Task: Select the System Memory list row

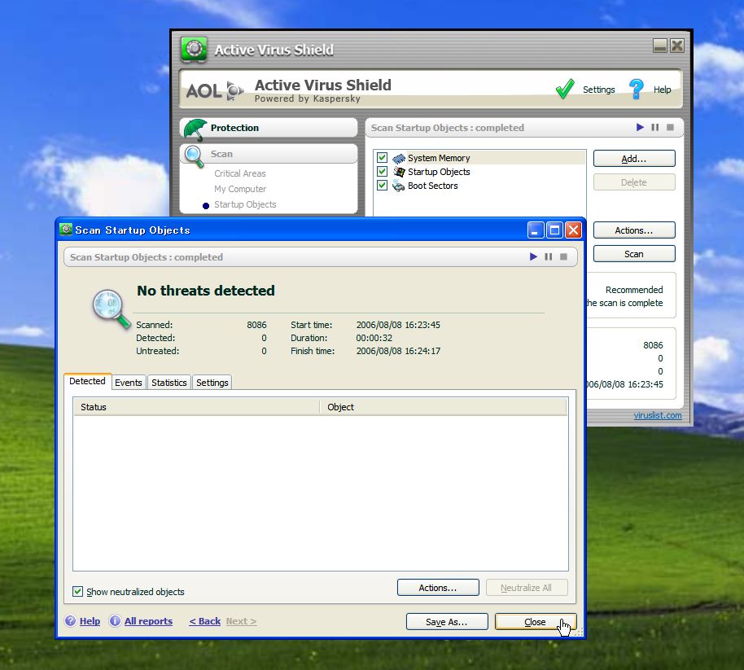Action: coord(479,158)
